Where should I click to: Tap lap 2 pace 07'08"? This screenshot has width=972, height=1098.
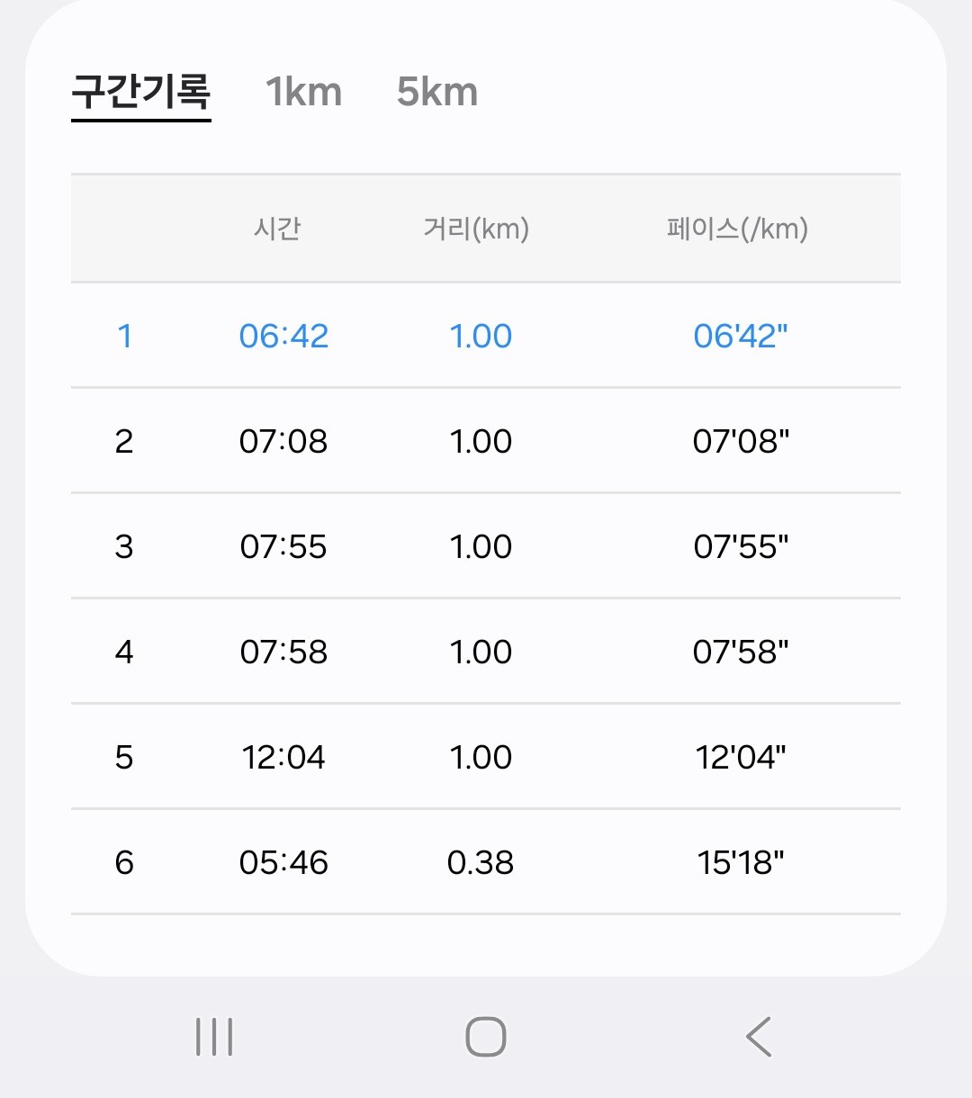coord(741,441)
